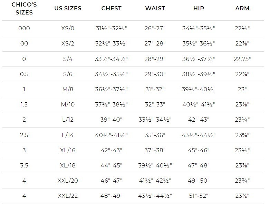Click the 45"-46" hip measurement

pyautogui.click(x=199, y=150)
